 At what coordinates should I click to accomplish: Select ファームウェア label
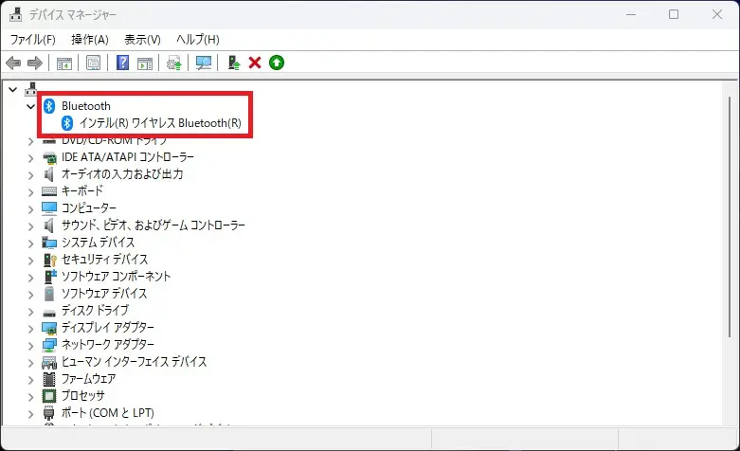89,379
